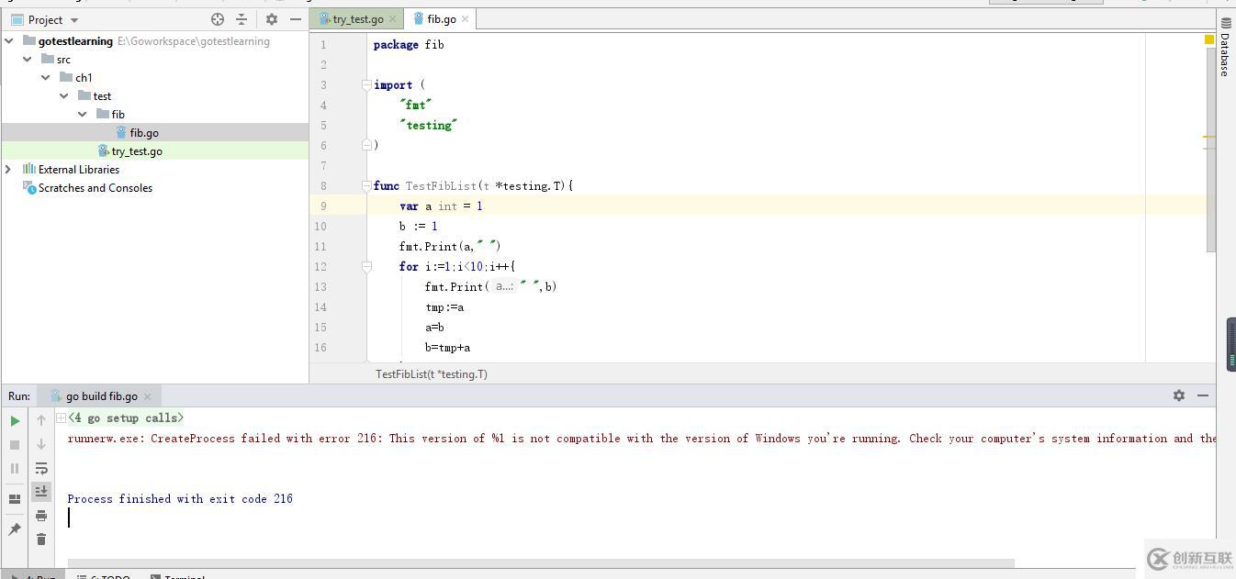Hide the Run tool window
This screenshot has height=579, width=1236.
[x=1203, y=395]
